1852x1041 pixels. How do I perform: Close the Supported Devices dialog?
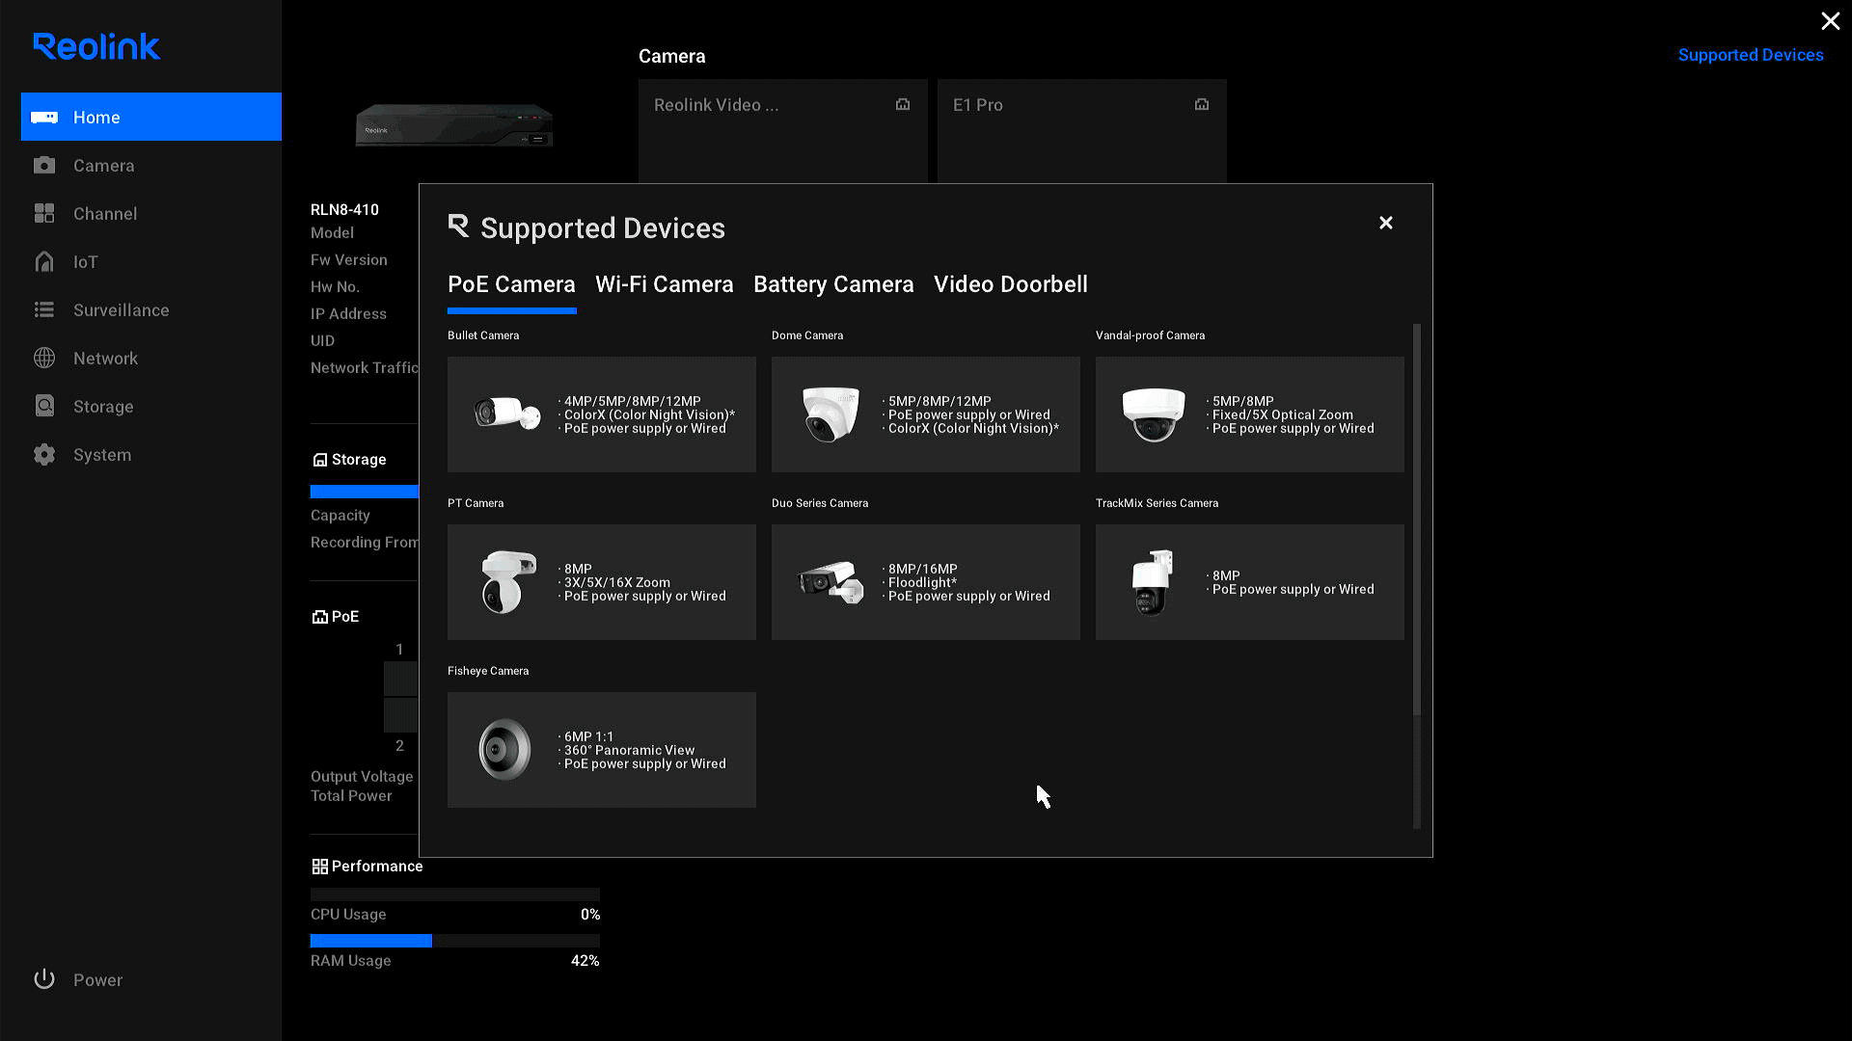click(1386, 223)
